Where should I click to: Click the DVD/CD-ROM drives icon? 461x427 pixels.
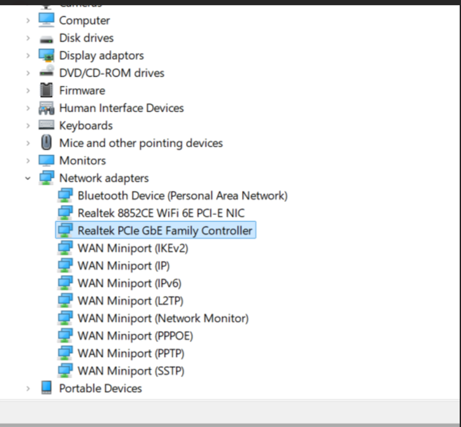coord(46,73)
